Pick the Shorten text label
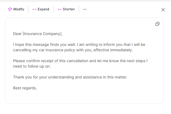Image resolution: width=171 pixels, height=114 pixels. pos(69,9)
